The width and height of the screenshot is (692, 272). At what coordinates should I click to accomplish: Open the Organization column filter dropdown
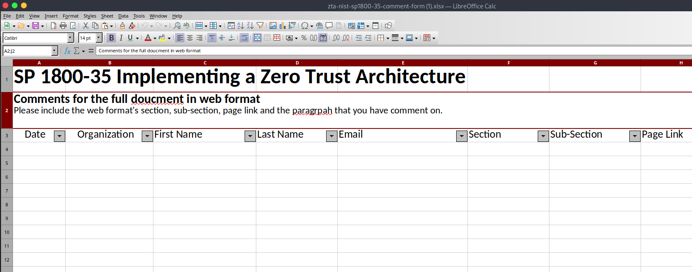coord(148,136)
